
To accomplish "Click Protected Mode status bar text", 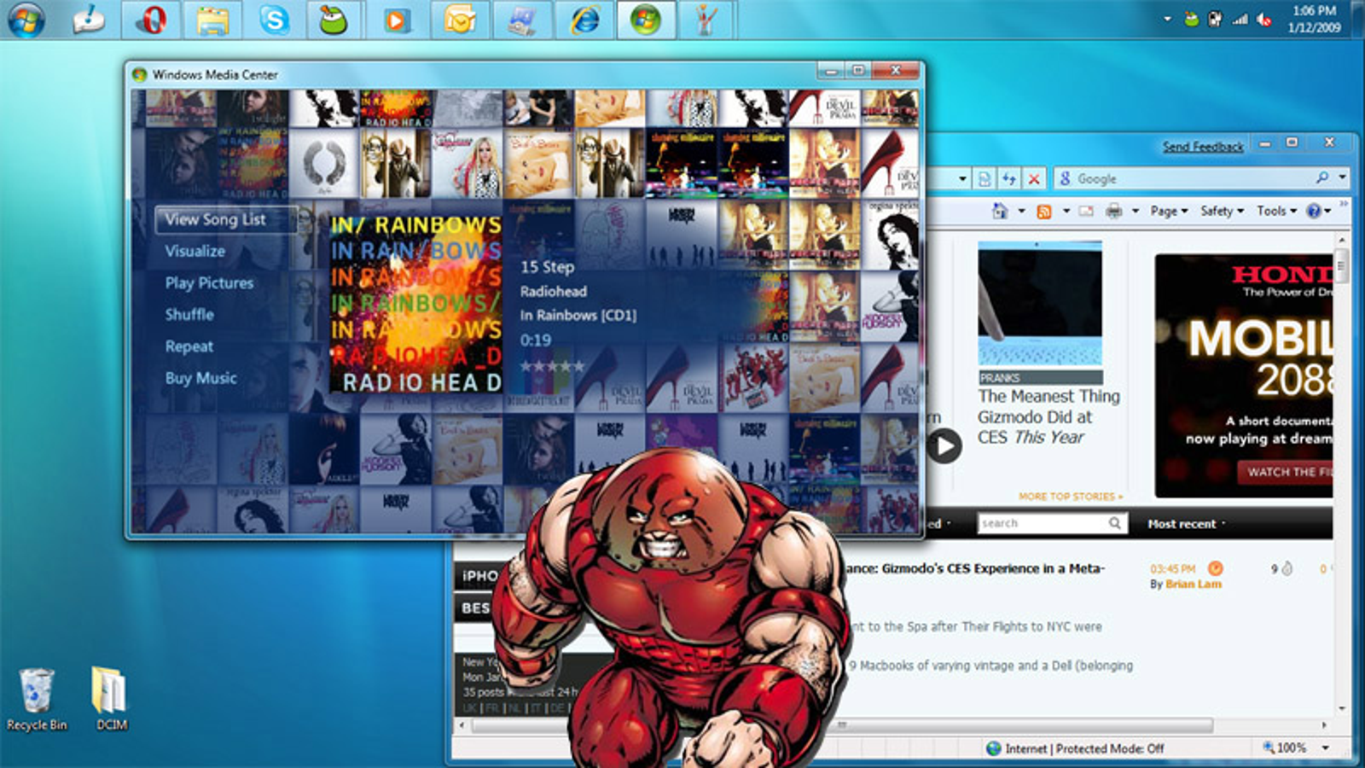I will pyautogui.click(x=1110, y=748).
